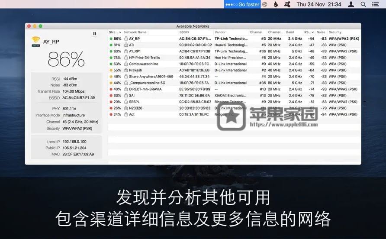The height and width of the screenshot is (239, 386).
Task: Click the lock icon of the AY_RP1 row
Action: pos(126,51)
